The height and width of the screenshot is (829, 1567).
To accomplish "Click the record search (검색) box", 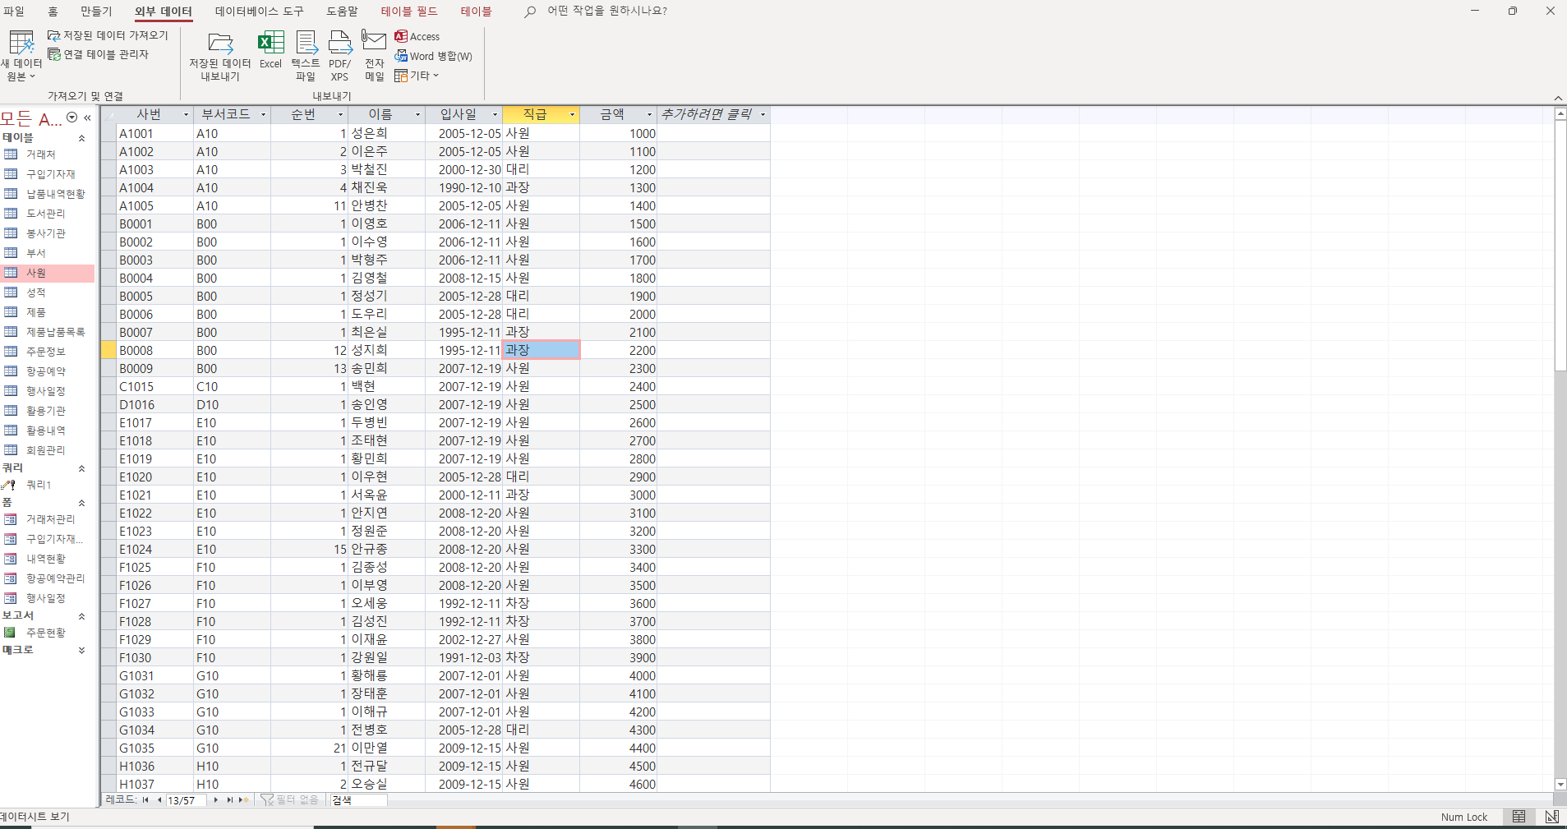I will tap(358, 800).
